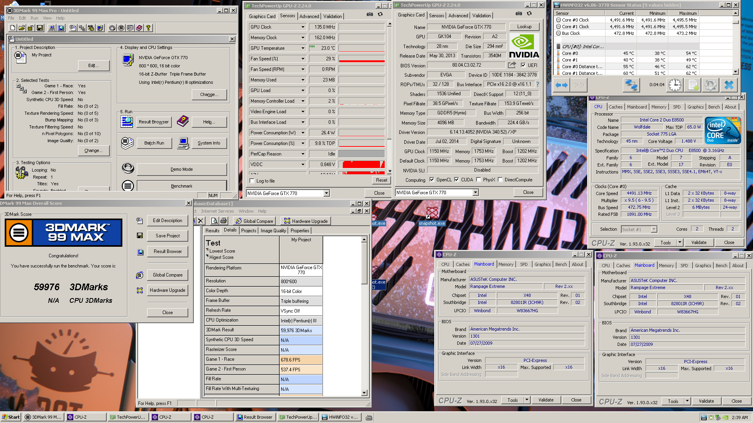This screenshot has height=423, width=753.
Task: Click the GPU-Z Sensors list vertical scrollbar
Action: [389, 98]
